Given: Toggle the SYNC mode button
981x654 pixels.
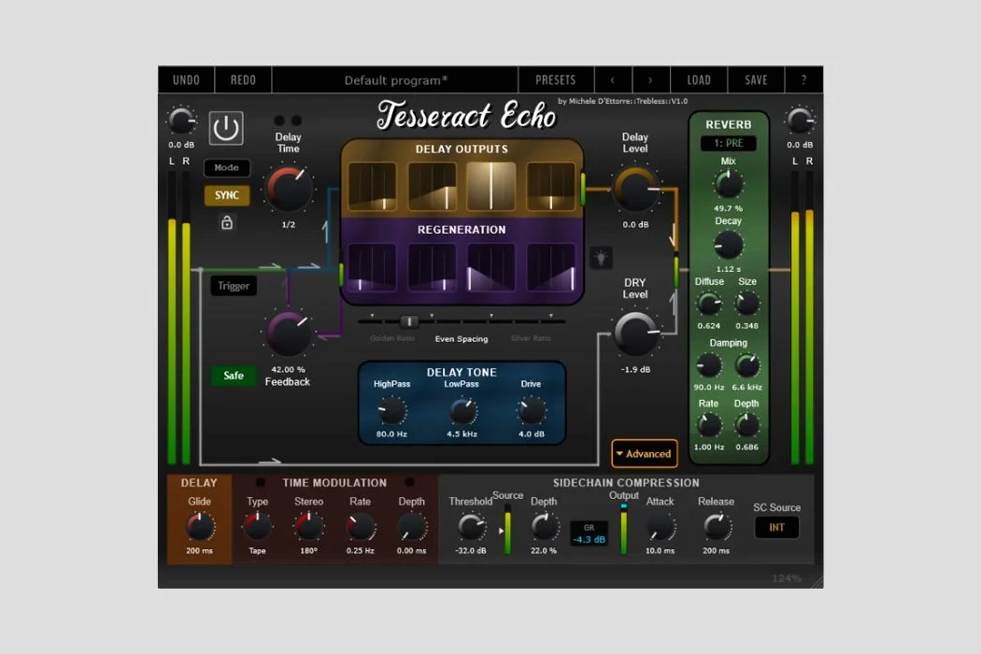Looking at the screenshot, I should 226,195.
